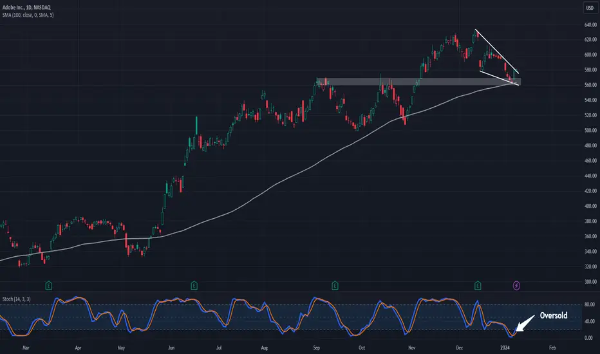Select the Stoch (14, 3, 3) indicator legend

click(17, 299)
